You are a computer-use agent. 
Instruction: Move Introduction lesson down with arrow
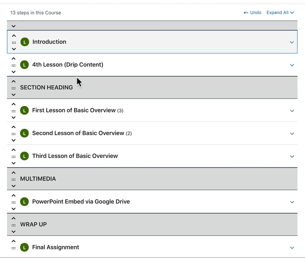[x=14, y=49]
